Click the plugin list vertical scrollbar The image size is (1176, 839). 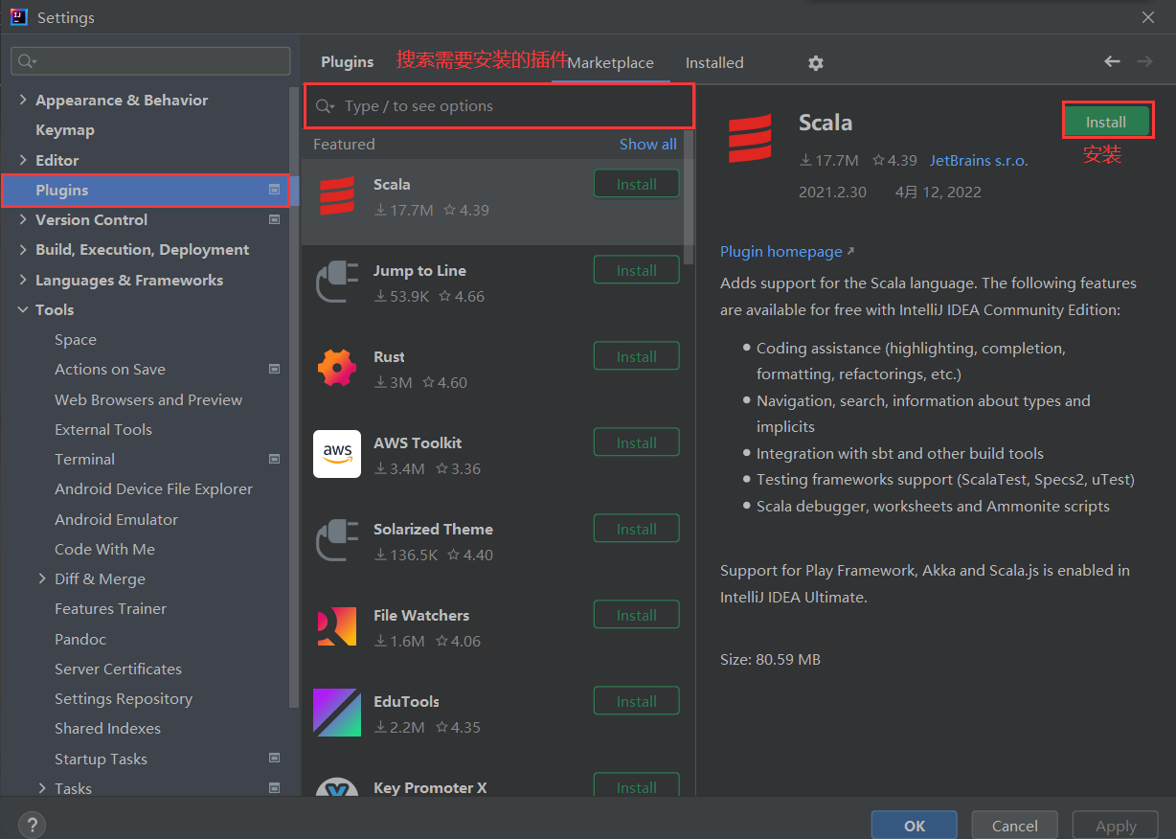tap(689, 198)
